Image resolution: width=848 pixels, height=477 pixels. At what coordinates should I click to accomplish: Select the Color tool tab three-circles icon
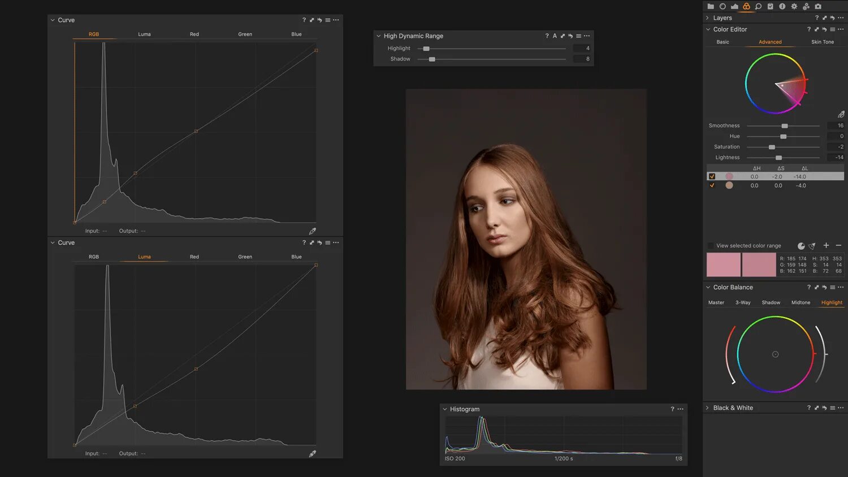(x=746, y=6)
